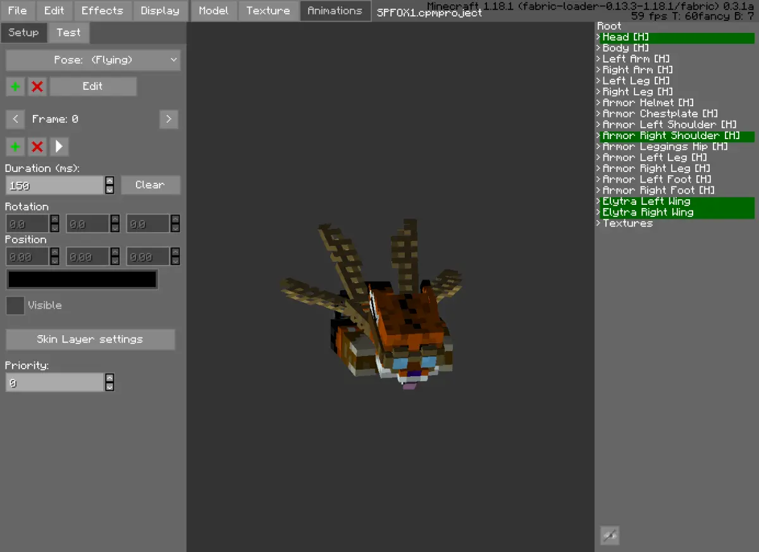The image size is (759, 552).
Task: Expand the Right Arm [H] node
Action: point(598,70)
